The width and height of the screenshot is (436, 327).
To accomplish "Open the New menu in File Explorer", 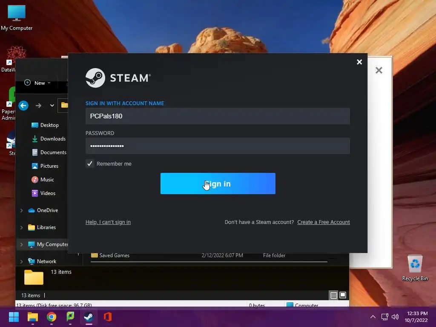I will 37,83.
